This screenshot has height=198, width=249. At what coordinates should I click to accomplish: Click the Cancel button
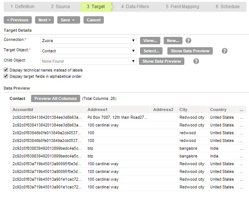click(93, 20)
